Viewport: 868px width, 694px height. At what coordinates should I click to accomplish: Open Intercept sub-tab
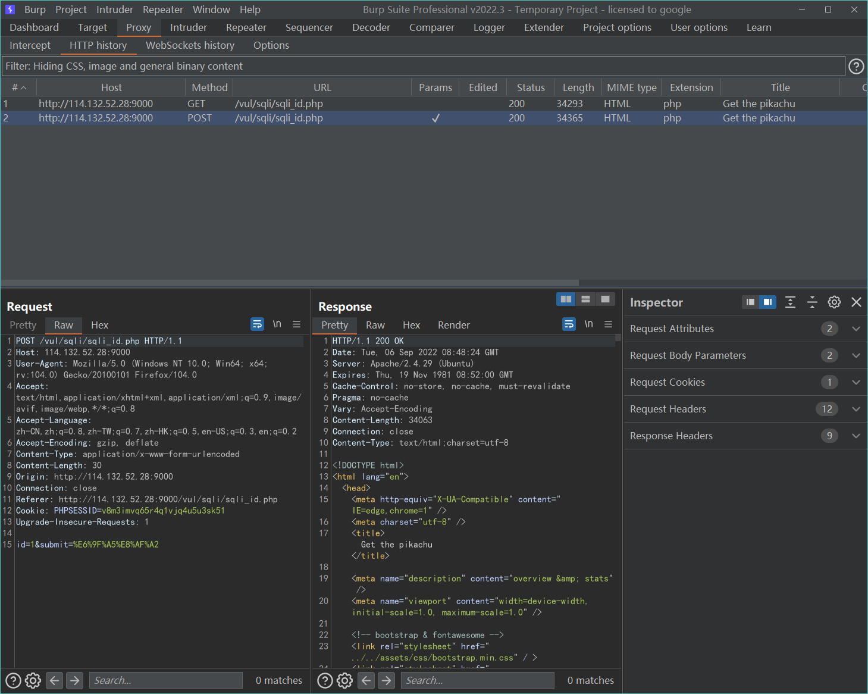point(30,45)
